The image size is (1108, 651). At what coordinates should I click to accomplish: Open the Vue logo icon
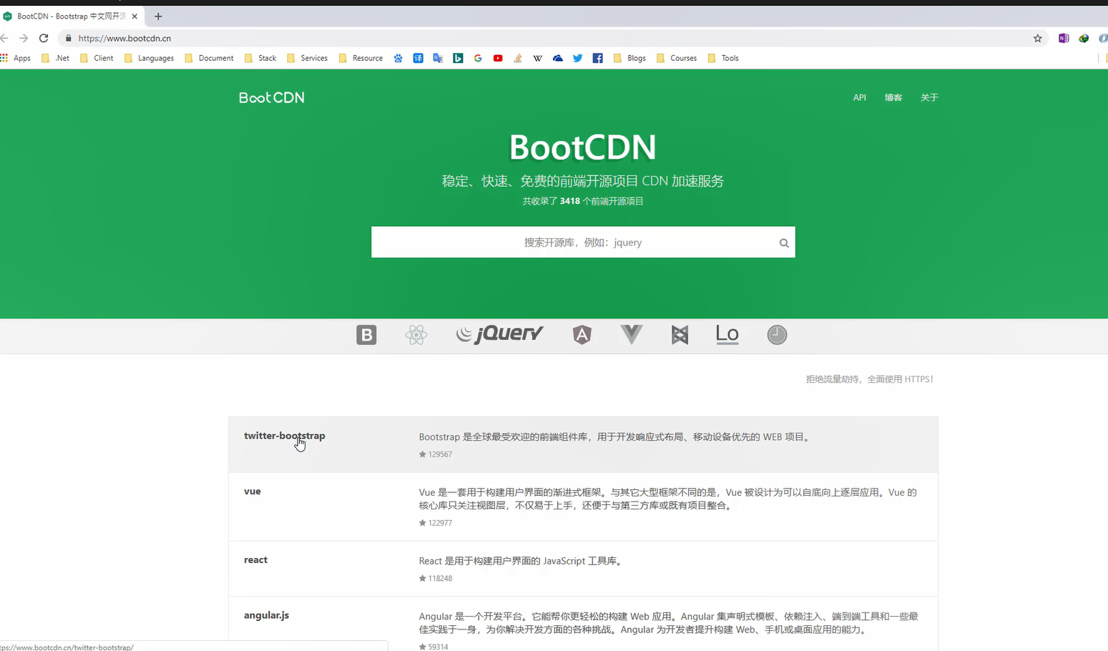click(x=632, y=334)
